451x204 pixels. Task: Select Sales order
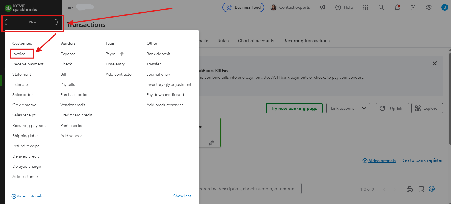click(23, 95)
